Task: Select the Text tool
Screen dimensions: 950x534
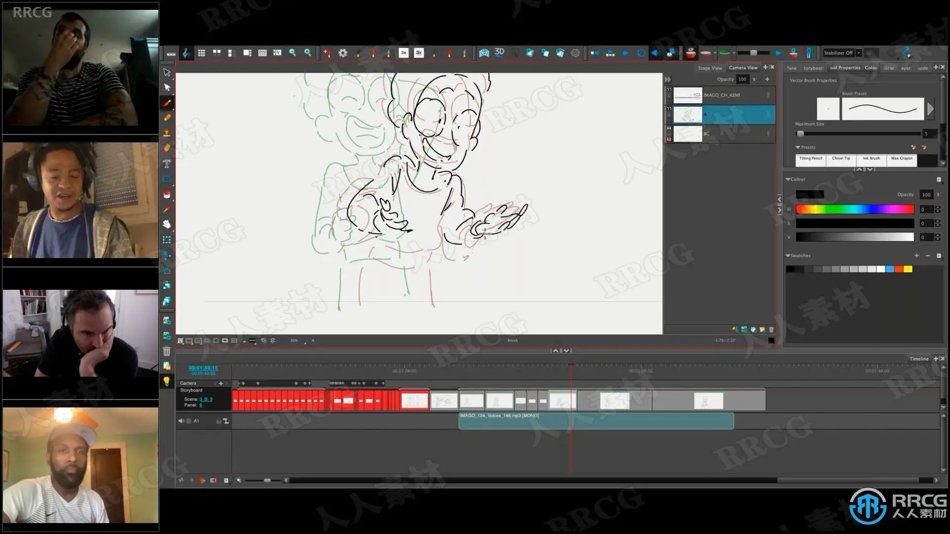Action: pos(167,164)
